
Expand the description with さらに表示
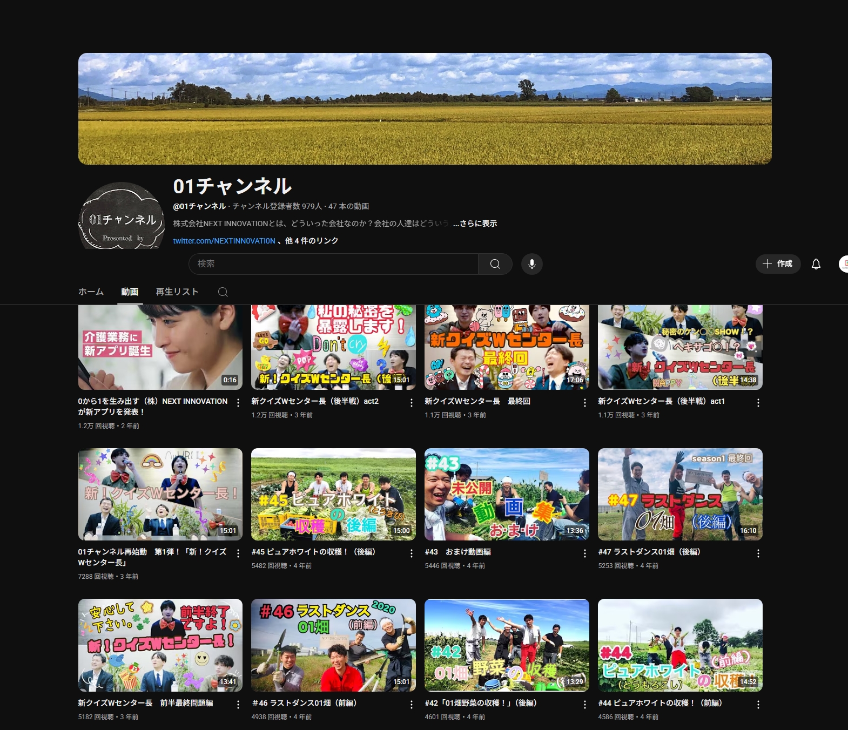point(475,224)
